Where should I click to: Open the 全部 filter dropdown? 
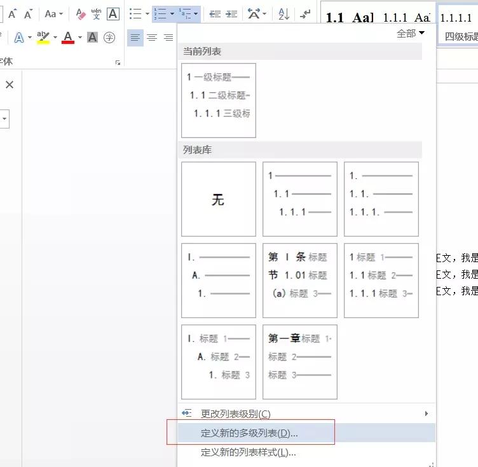[x=411, y=33]
